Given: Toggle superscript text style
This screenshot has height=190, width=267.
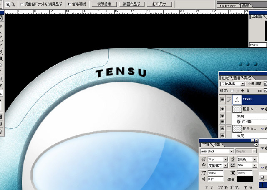Looking at the screenshot, I should pos(232,187).
